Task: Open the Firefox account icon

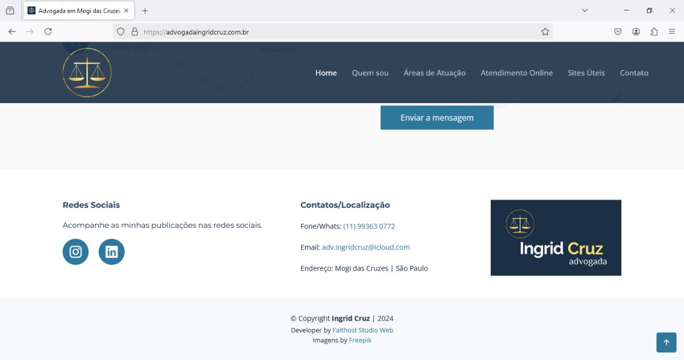Action: click(x=636, y=32)
